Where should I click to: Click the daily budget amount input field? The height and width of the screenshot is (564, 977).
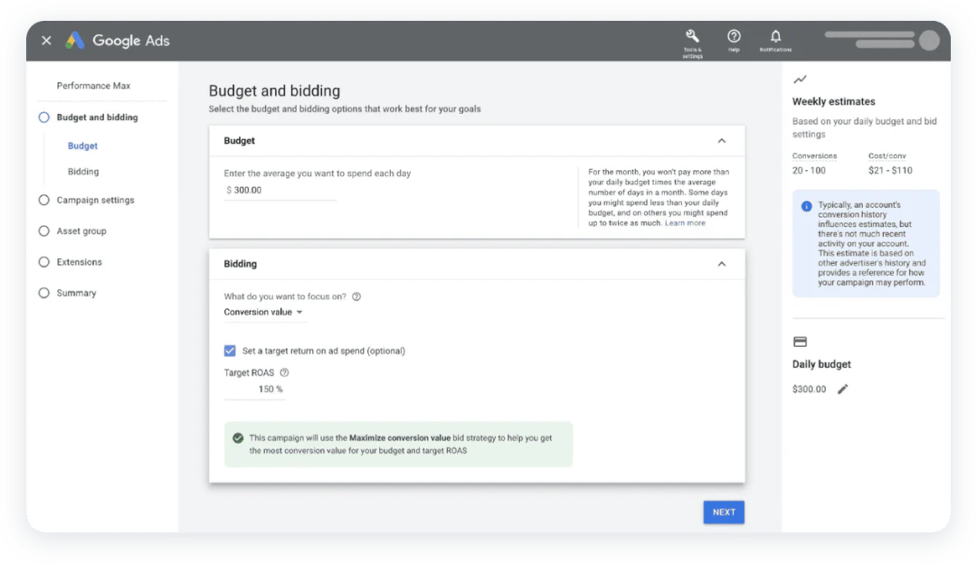(x=280, y=191)
